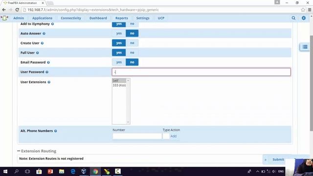Open Task View on the taskbar
The height and width of the screenshot is (176, 313).
27,172
